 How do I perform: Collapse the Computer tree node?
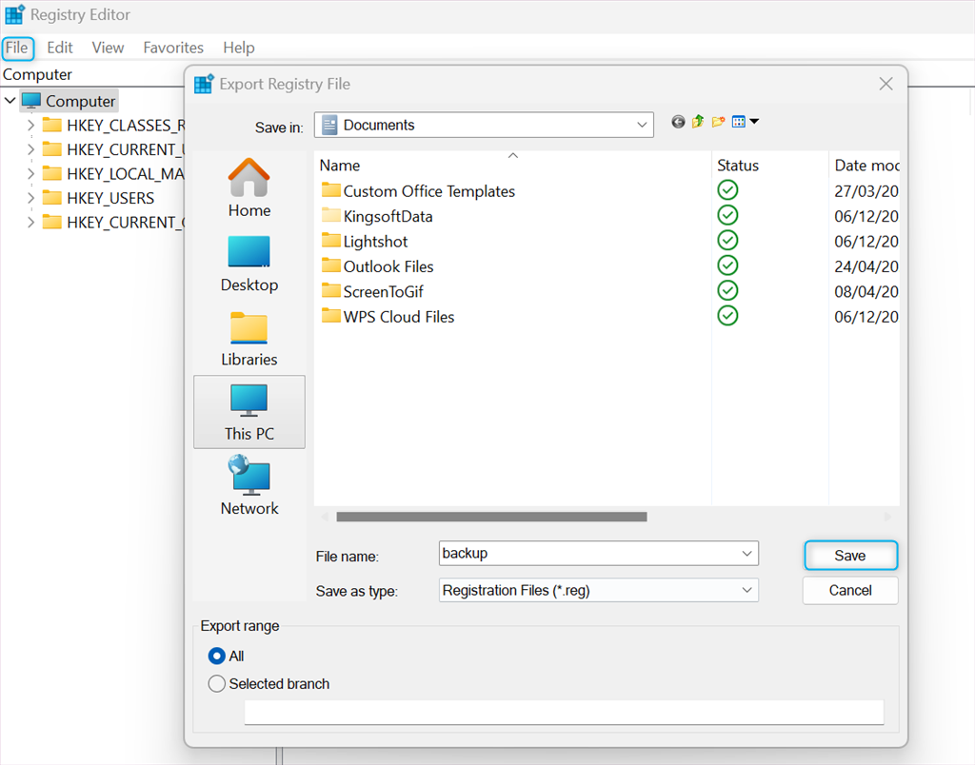tap(10, 101)
